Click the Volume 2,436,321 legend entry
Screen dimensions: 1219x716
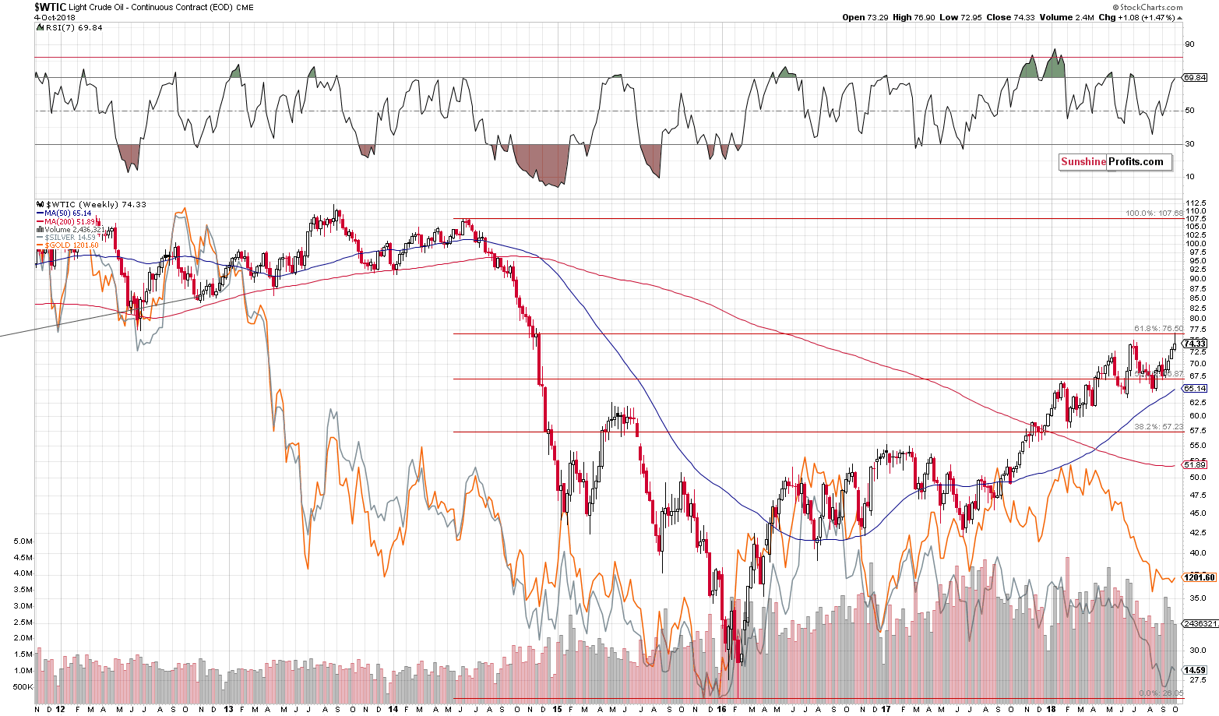(x=74, y=230)
